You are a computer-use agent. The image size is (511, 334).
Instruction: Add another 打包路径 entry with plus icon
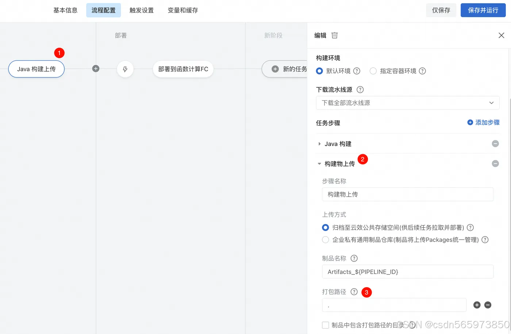pos(477,304)
